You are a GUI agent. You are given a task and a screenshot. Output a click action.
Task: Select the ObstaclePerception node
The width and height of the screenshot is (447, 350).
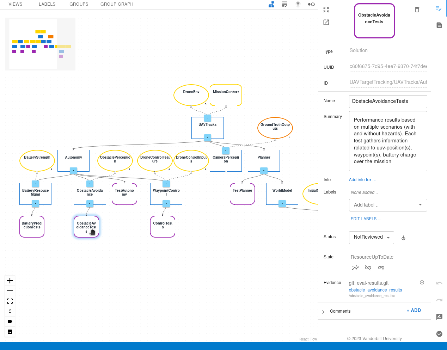[x=115, y=161]
